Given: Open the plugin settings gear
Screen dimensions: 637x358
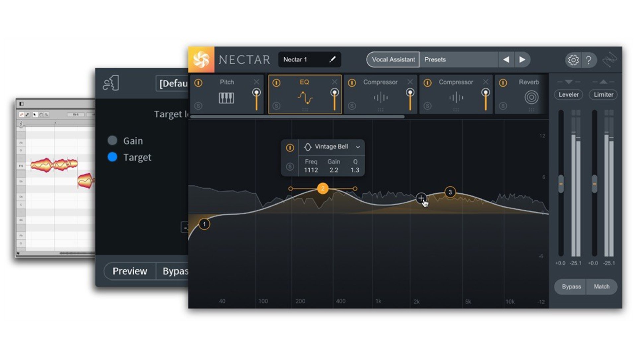Looking at the screenshot, I should [574, 60].
